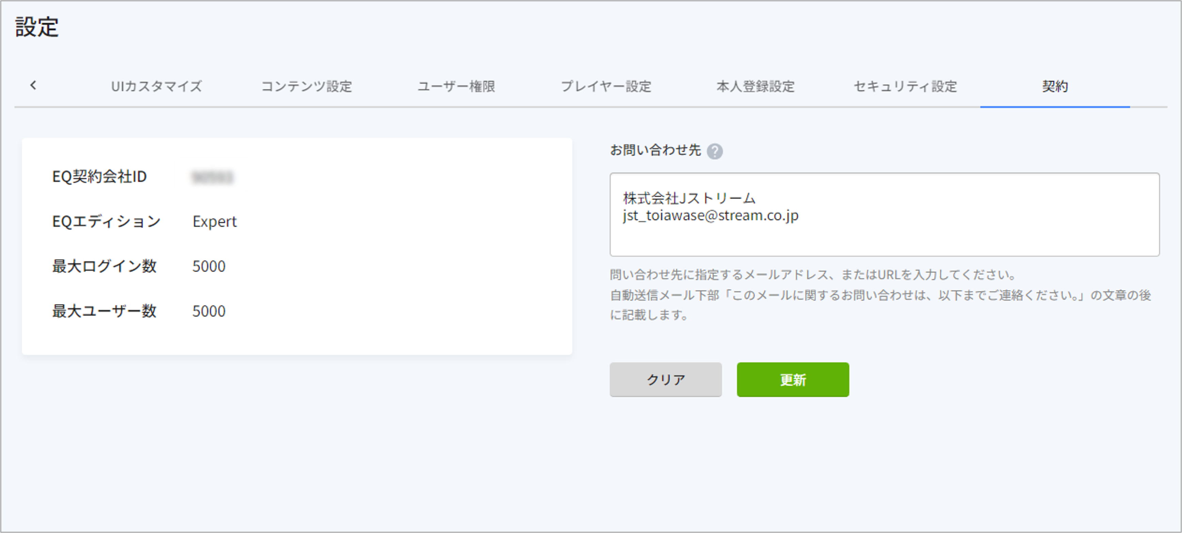
Task: Focus the お問い合わせ先 text area
Action: pos(884,214)
